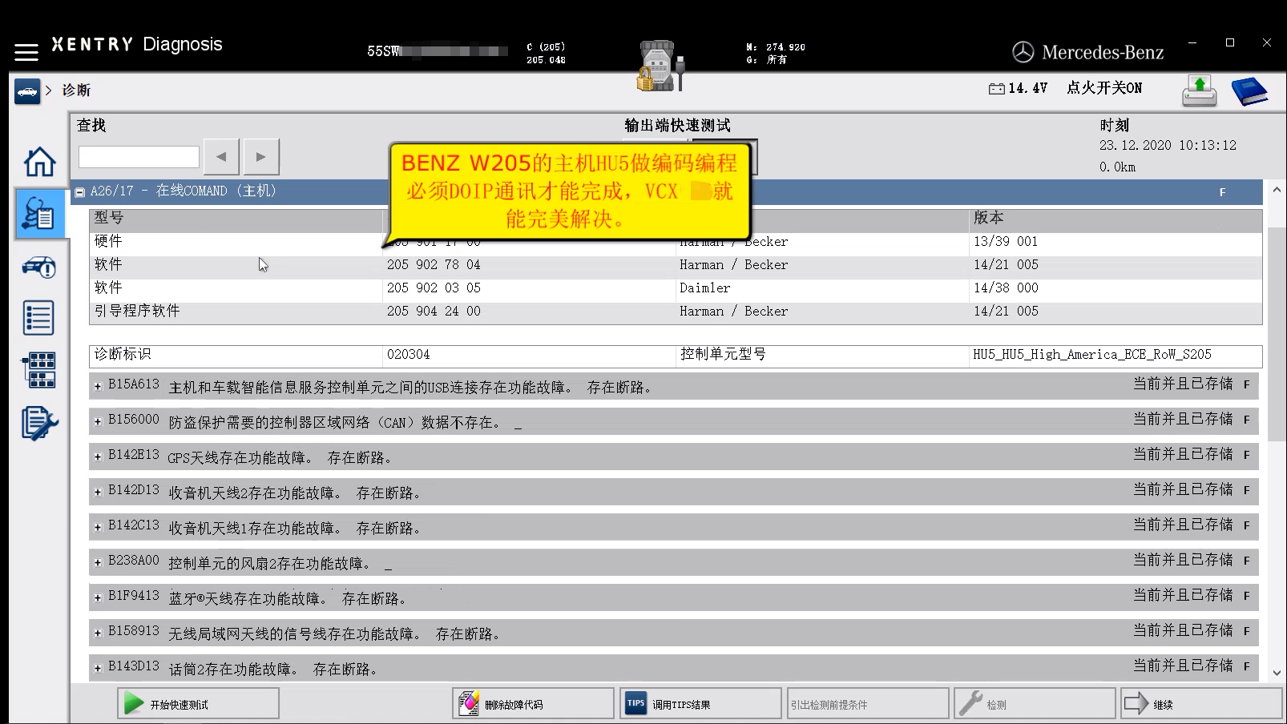Expand fault code B142C13

[98, 527]
